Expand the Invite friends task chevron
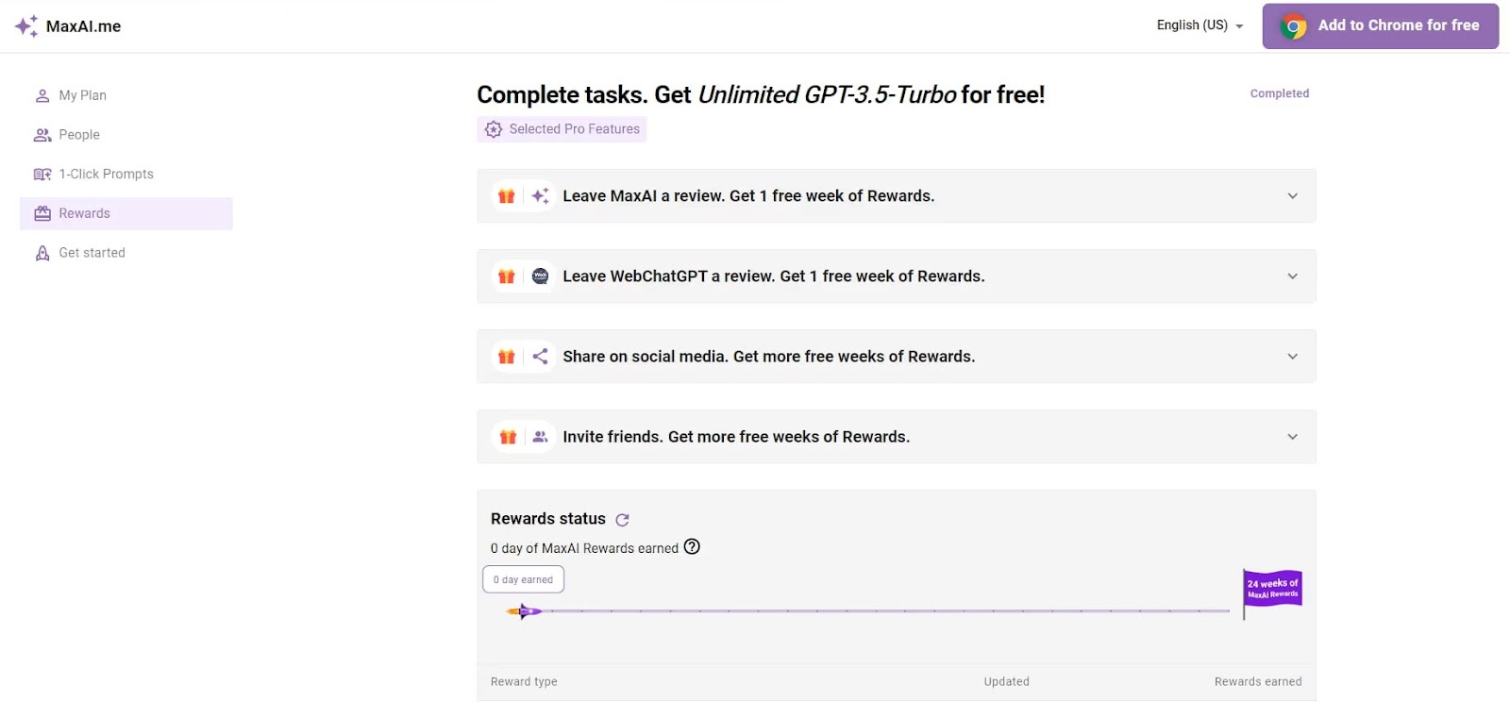1510x702 pixels. [x=1292, y=437]
